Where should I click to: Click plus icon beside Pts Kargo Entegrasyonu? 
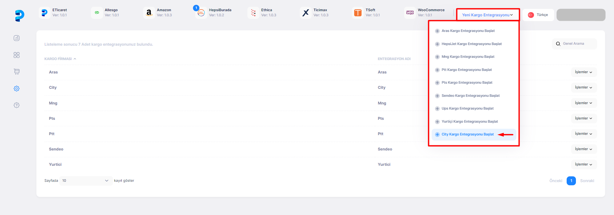click(x=437, y=83)
